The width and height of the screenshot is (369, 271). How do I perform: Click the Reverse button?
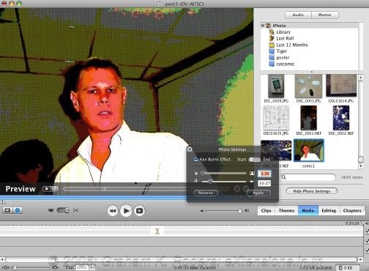[x=206, y=193]
